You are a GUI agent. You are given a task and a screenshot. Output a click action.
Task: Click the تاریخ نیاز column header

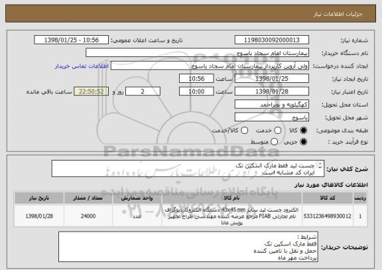point(39,198)
